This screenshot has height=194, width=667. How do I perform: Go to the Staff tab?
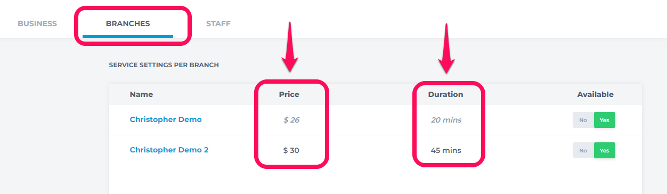click(218, 23)
